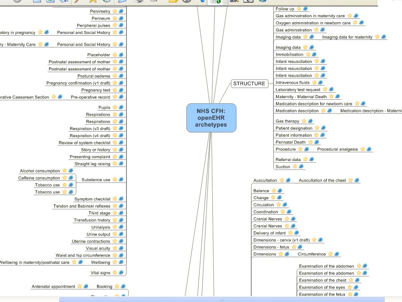
Task: Click the star icon beside Circumference
Action: point(330,254)
